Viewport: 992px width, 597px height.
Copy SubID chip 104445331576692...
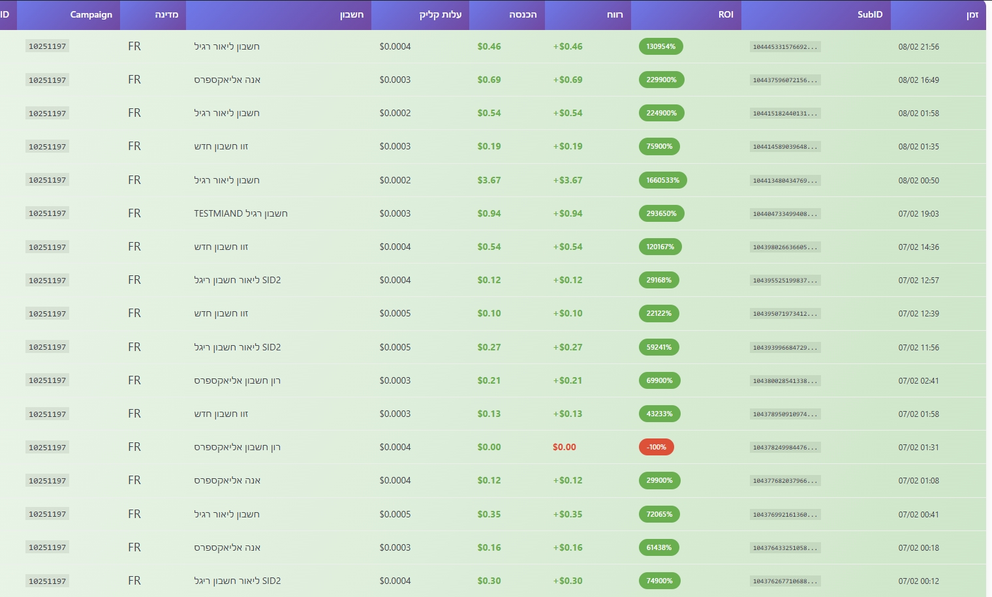[784, 47]
